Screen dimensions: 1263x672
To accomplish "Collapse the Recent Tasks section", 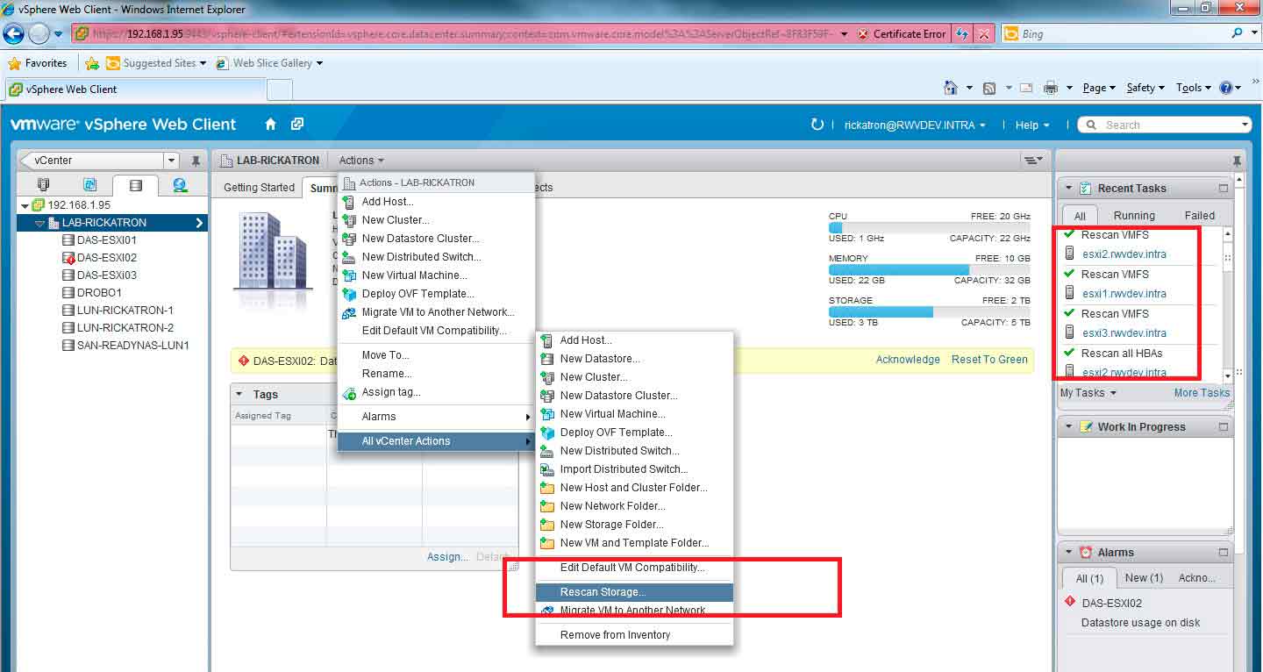I will 1068,189.
